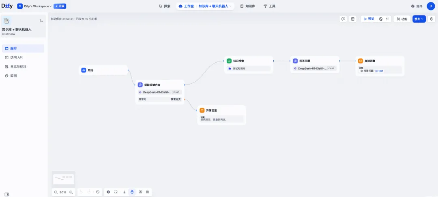The width and height of the screenshot is (438, 197).
Task: Open change history in bottom toolbar
Action: [x=98, y=192]
